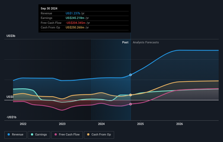Click the US$250.260m cash from op value
This screenshot has height=142, width=223.
(75, 28)
